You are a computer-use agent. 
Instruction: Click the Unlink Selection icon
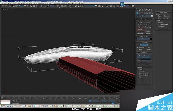[x=13, y=6]
